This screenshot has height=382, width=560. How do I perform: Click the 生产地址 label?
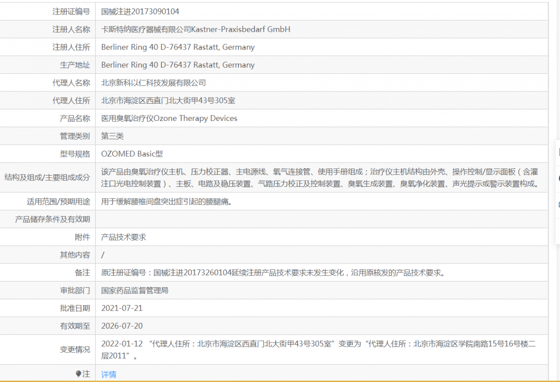pos(75,65)
